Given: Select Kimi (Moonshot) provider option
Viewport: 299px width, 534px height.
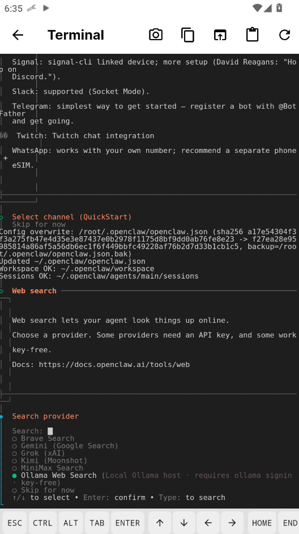Looking at the screenshot, I should (x=50, y=460).
